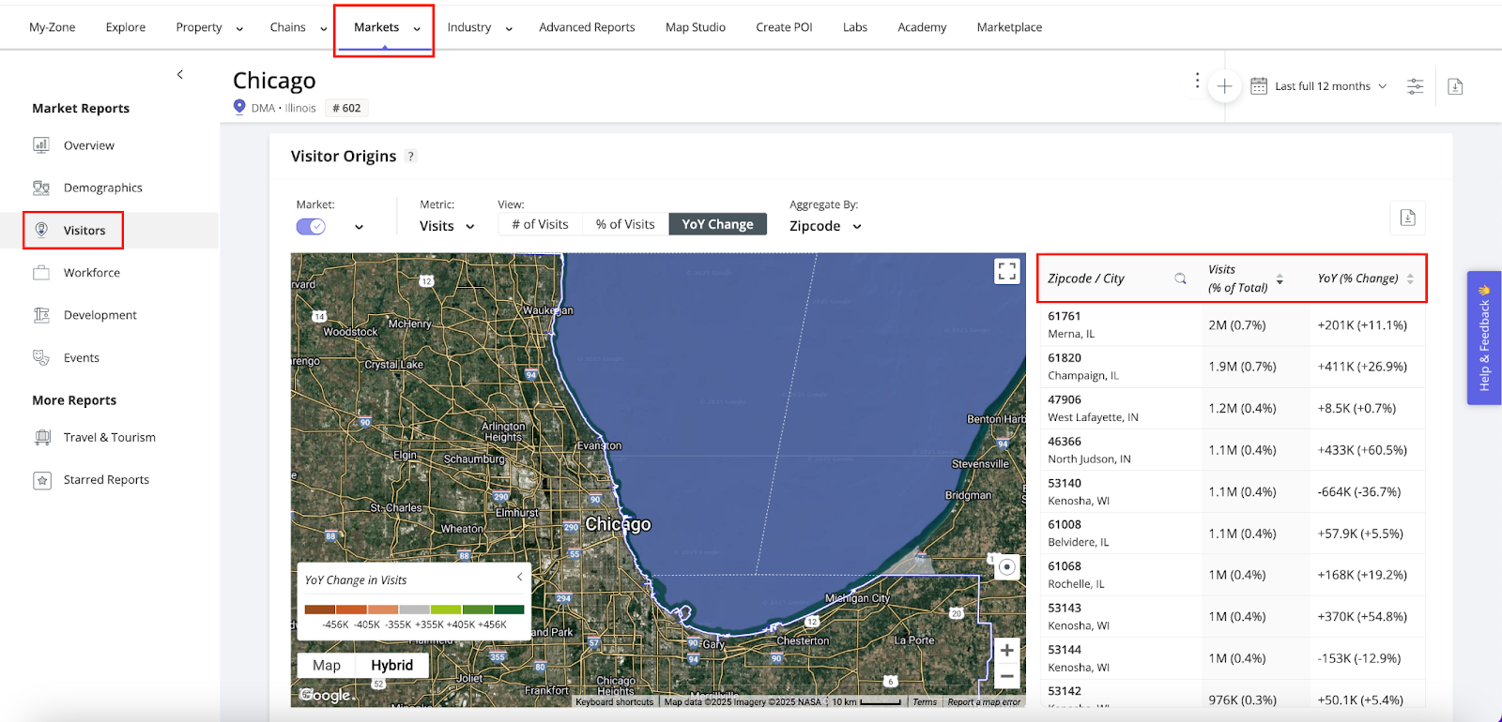1502x722 pixels.
Task: Open the filter settings sliders icon
Action: (x=1415, y=86)
